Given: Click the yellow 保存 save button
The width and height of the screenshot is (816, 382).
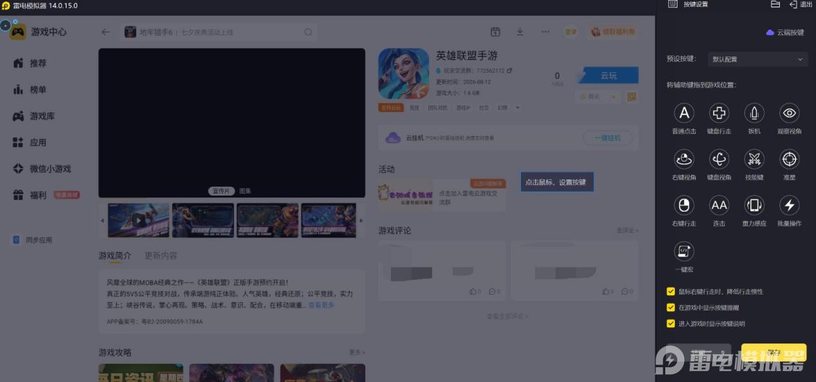Looking at the screenshot, I should click(x=773, y=352).
